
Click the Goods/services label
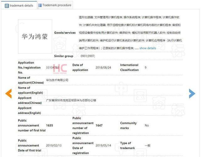[x=65, y=33]
